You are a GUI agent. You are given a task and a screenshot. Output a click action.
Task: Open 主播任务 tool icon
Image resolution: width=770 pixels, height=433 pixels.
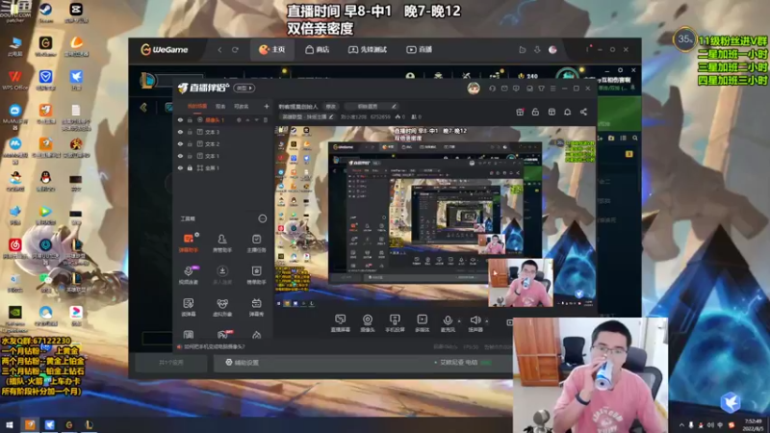pos(256,242)
